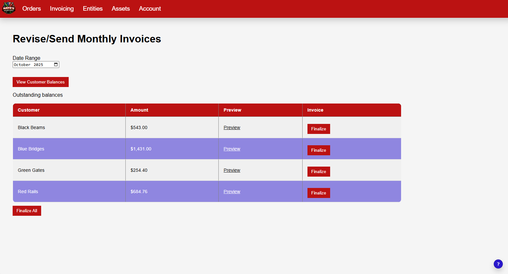Click the October 2025 date range field

click(x=36, y=65)
